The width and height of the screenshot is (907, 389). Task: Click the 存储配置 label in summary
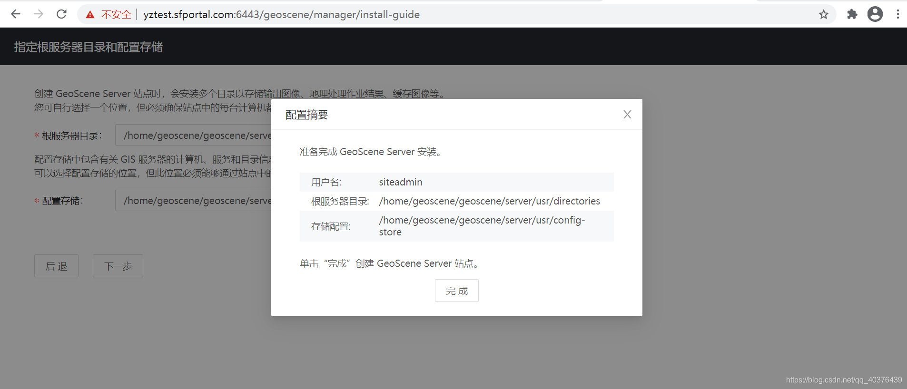[331, 226]
